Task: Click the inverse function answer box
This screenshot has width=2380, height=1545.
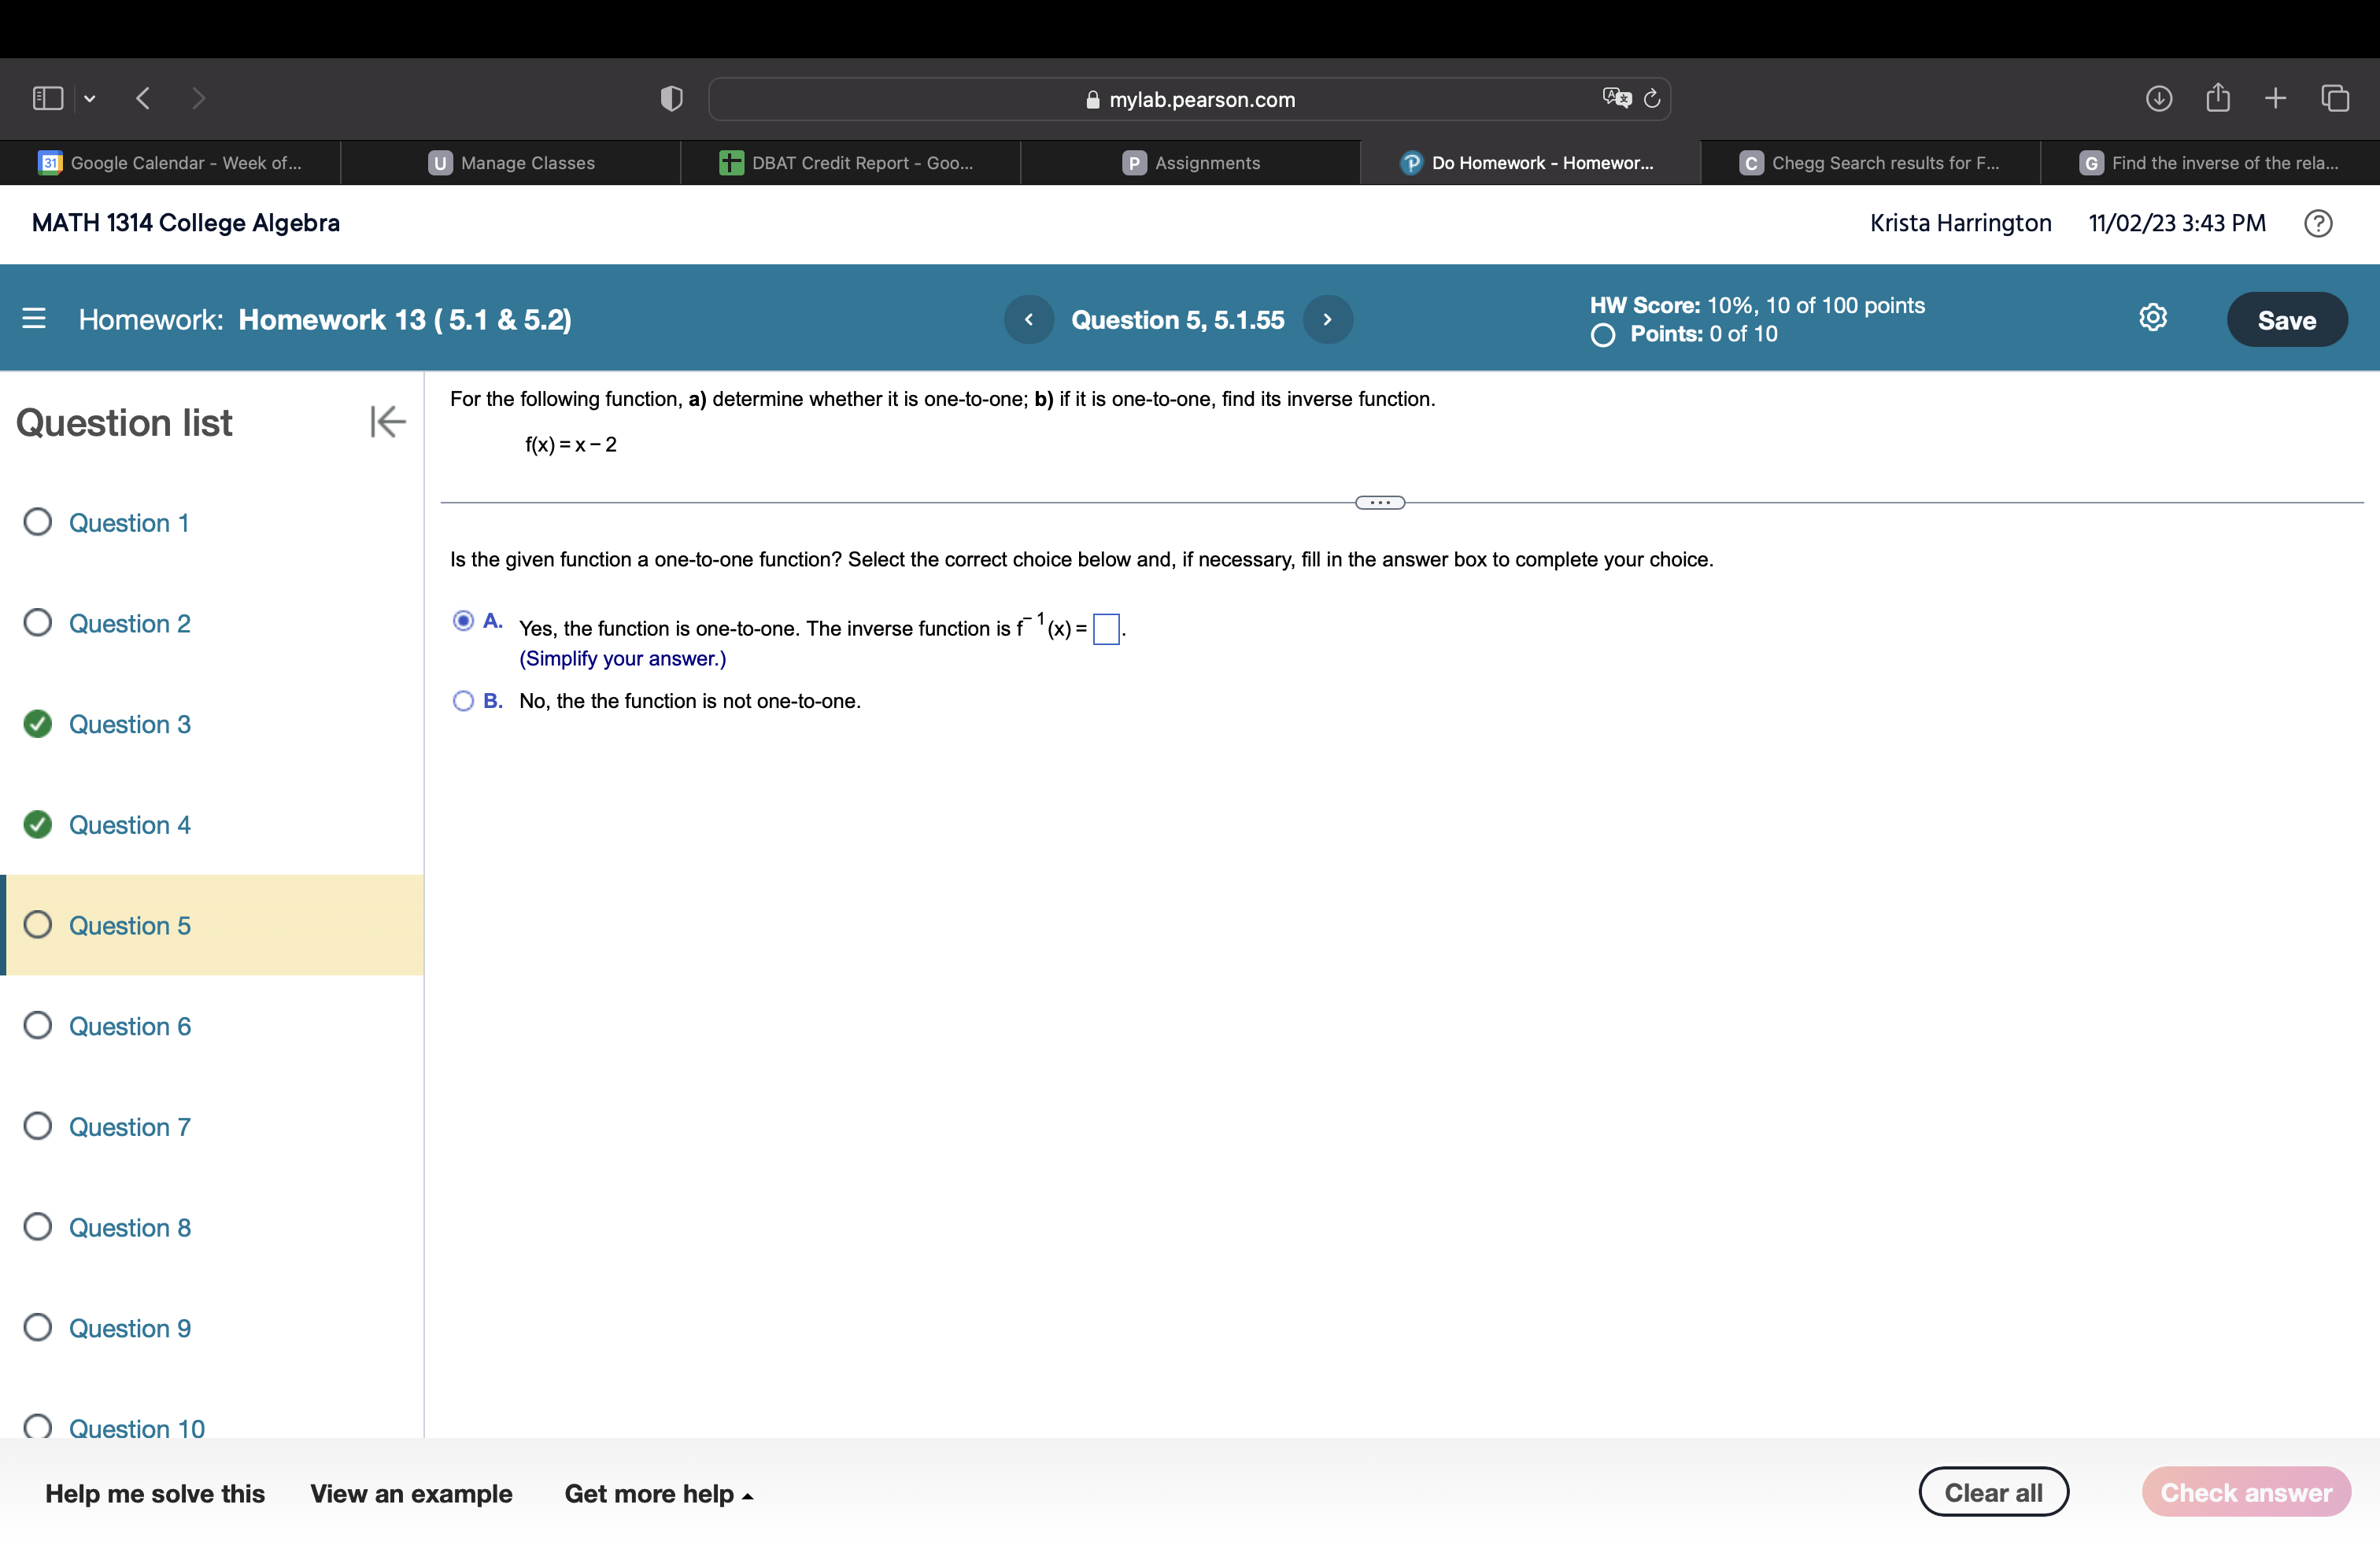Action: (1106, 629)
